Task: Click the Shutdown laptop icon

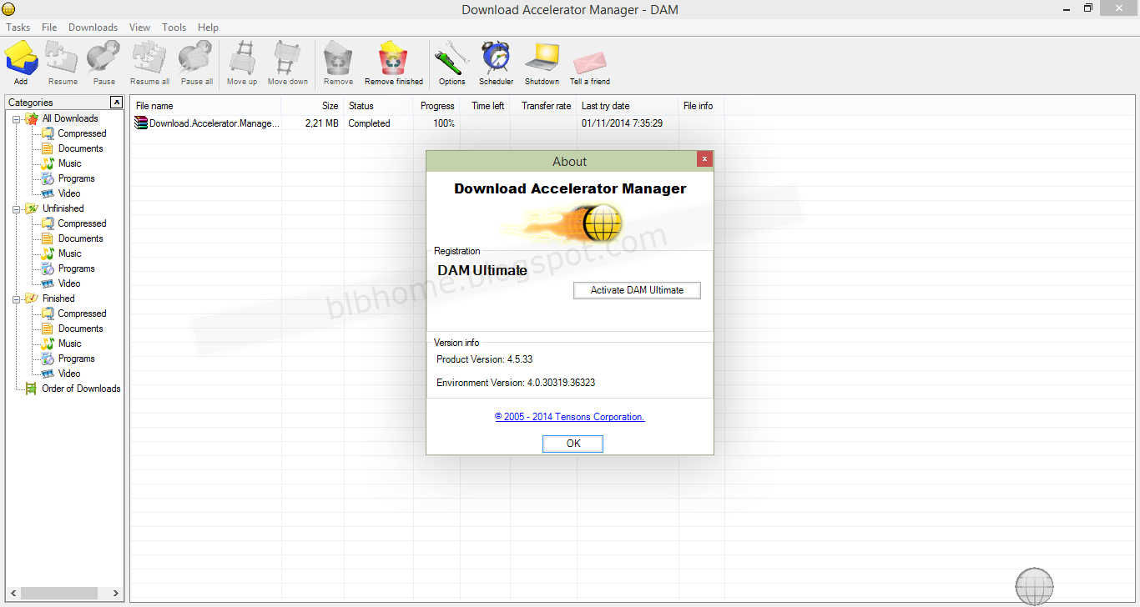Action: [x=542, y=58]
